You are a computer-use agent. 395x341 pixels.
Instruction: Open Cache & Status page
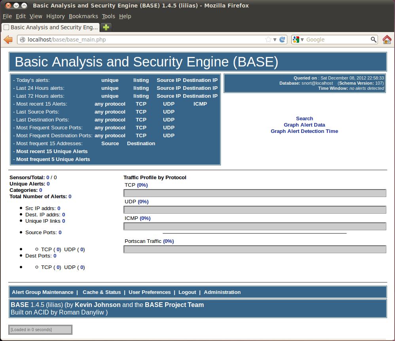click(x=102, y=292)
